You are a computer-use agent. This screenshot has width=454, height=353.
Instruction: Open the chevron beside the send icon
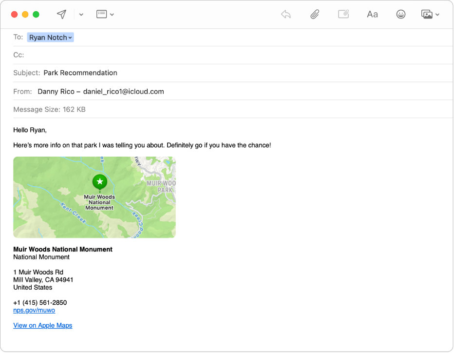(81, 14)
